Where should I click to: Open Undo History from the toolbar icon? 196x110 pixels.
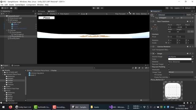167,8
